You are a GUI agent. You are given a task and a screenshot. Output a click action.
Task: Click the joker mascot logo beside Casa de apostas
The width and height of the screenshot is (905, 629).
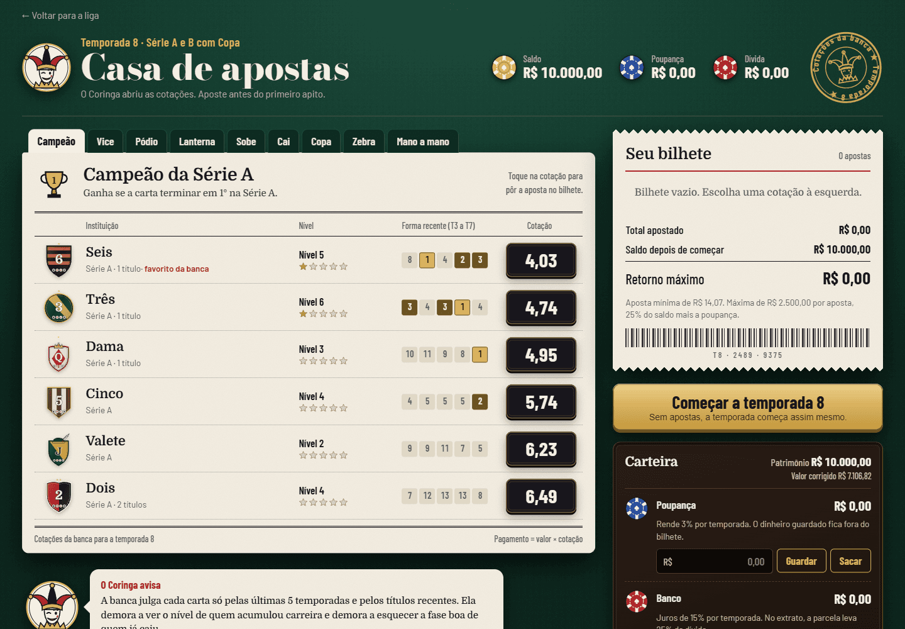pos(47,67)
